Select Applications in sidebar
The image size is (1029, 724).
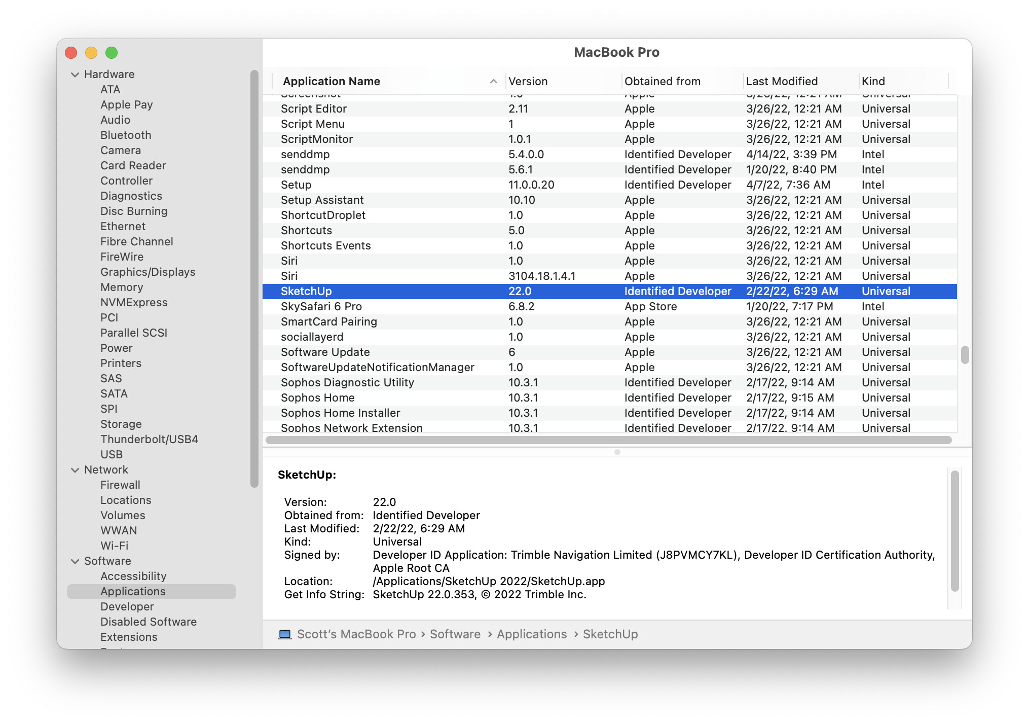tap(152, 592)
